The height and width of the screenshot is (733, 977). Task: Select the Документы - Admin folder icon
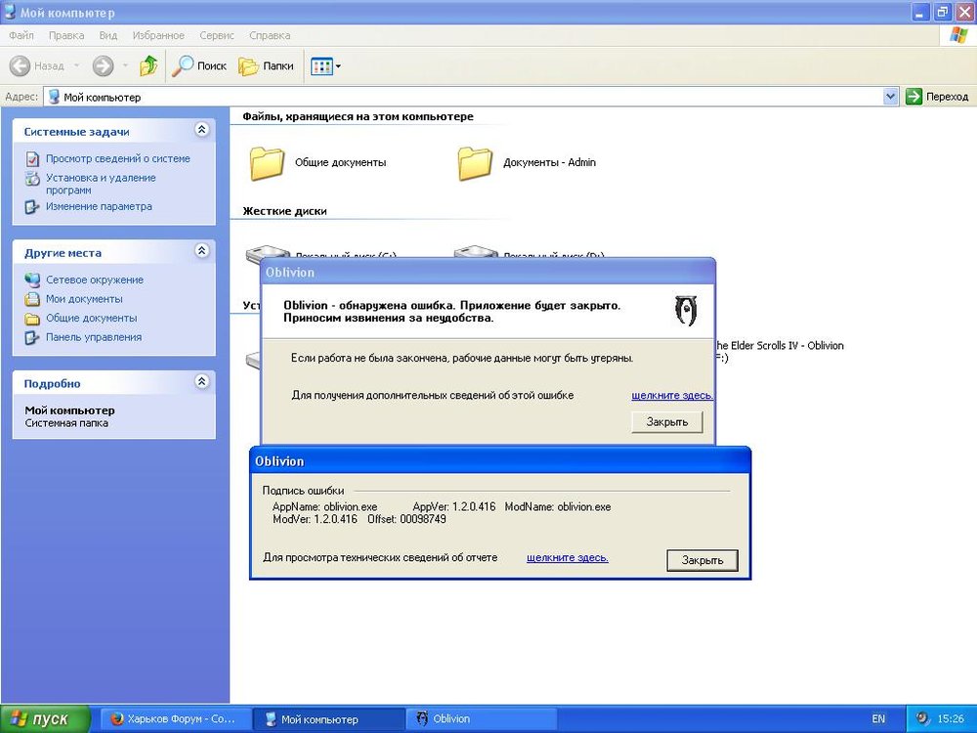(476, 163)
